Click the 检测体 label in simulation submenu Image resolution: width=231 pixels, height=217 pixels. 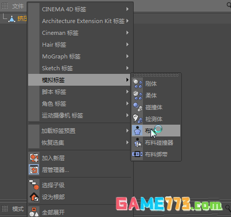coord(154,119)
